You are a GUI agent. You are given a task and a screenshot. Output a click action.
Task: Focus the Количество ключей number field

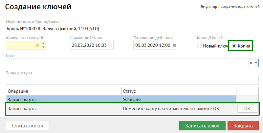23,45
